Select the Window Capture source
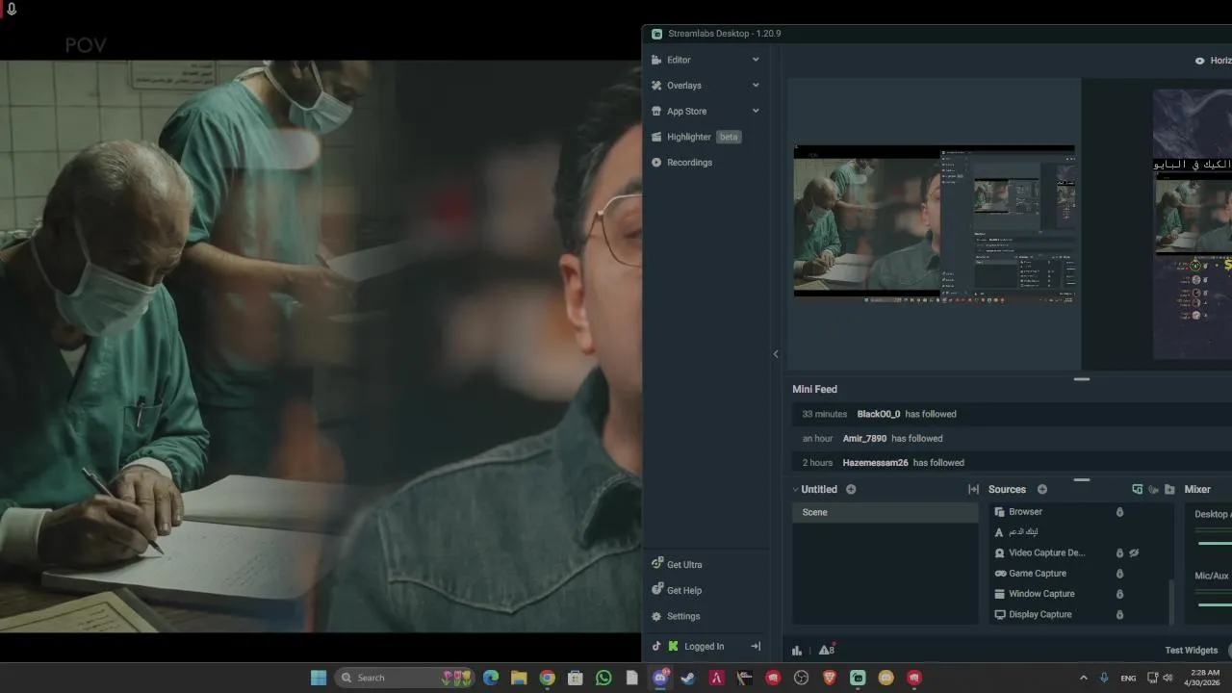This screenshot has width=1232, height=693. pos(1041,594)
